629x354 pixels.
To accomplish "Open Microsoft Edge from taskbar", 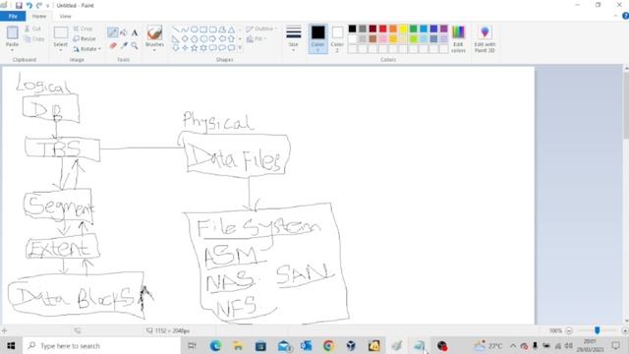I will 215,345.
